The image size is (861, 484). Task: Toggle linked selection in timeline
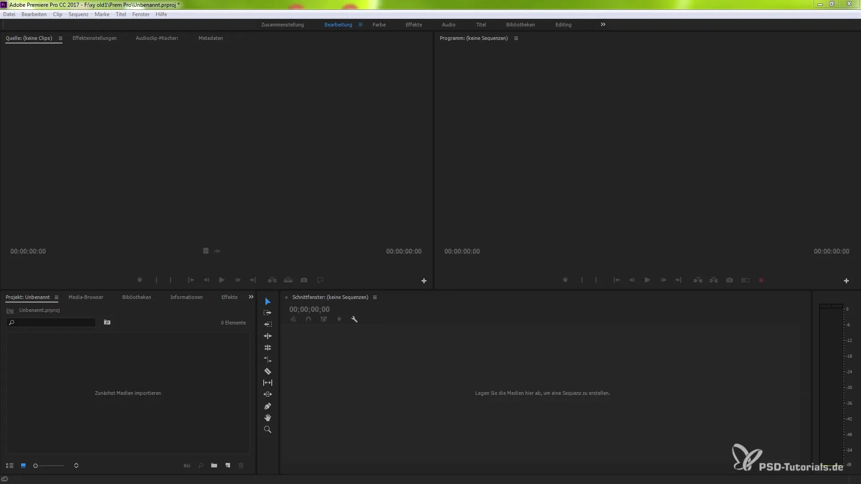click(x=324, y=319)
